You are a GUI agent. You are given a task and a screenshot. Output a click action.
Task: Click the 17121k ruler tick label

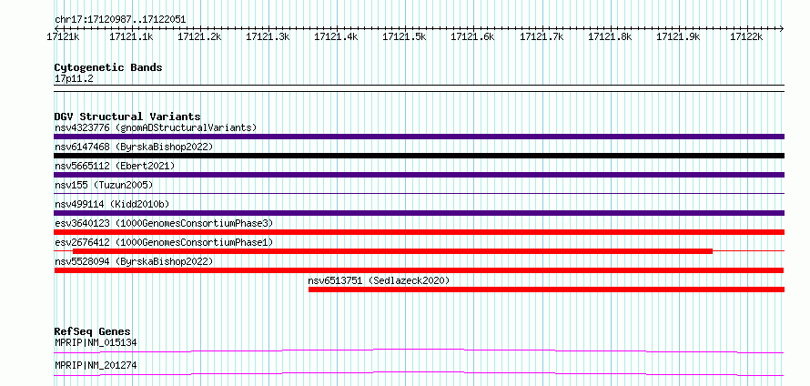coord(63,36)
